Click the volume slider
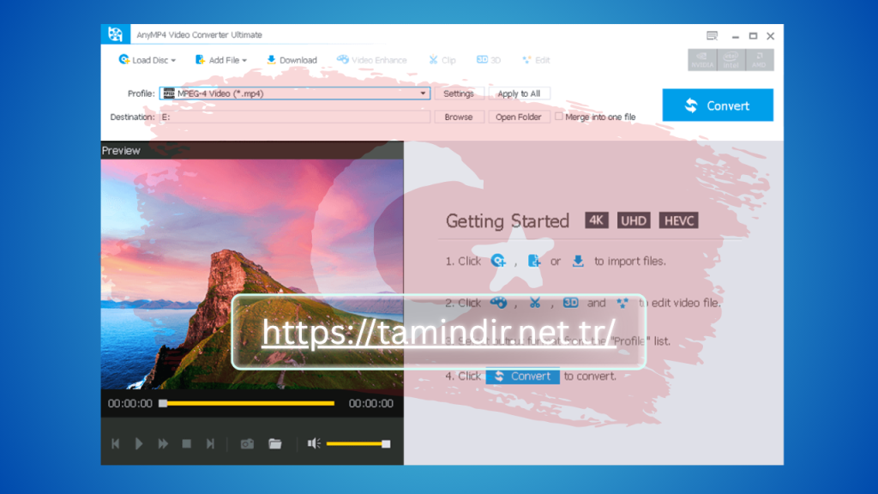Image resolution: width=878 pixels, height=494 pixels. [x=358, y=443]
